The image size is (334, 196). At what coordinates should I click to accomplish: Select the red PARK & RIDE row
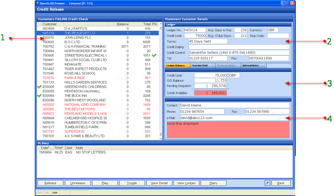(x=97, y=78)
